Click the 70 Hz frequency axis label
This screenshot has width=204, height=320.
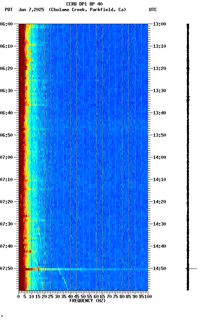click(109, 297)
